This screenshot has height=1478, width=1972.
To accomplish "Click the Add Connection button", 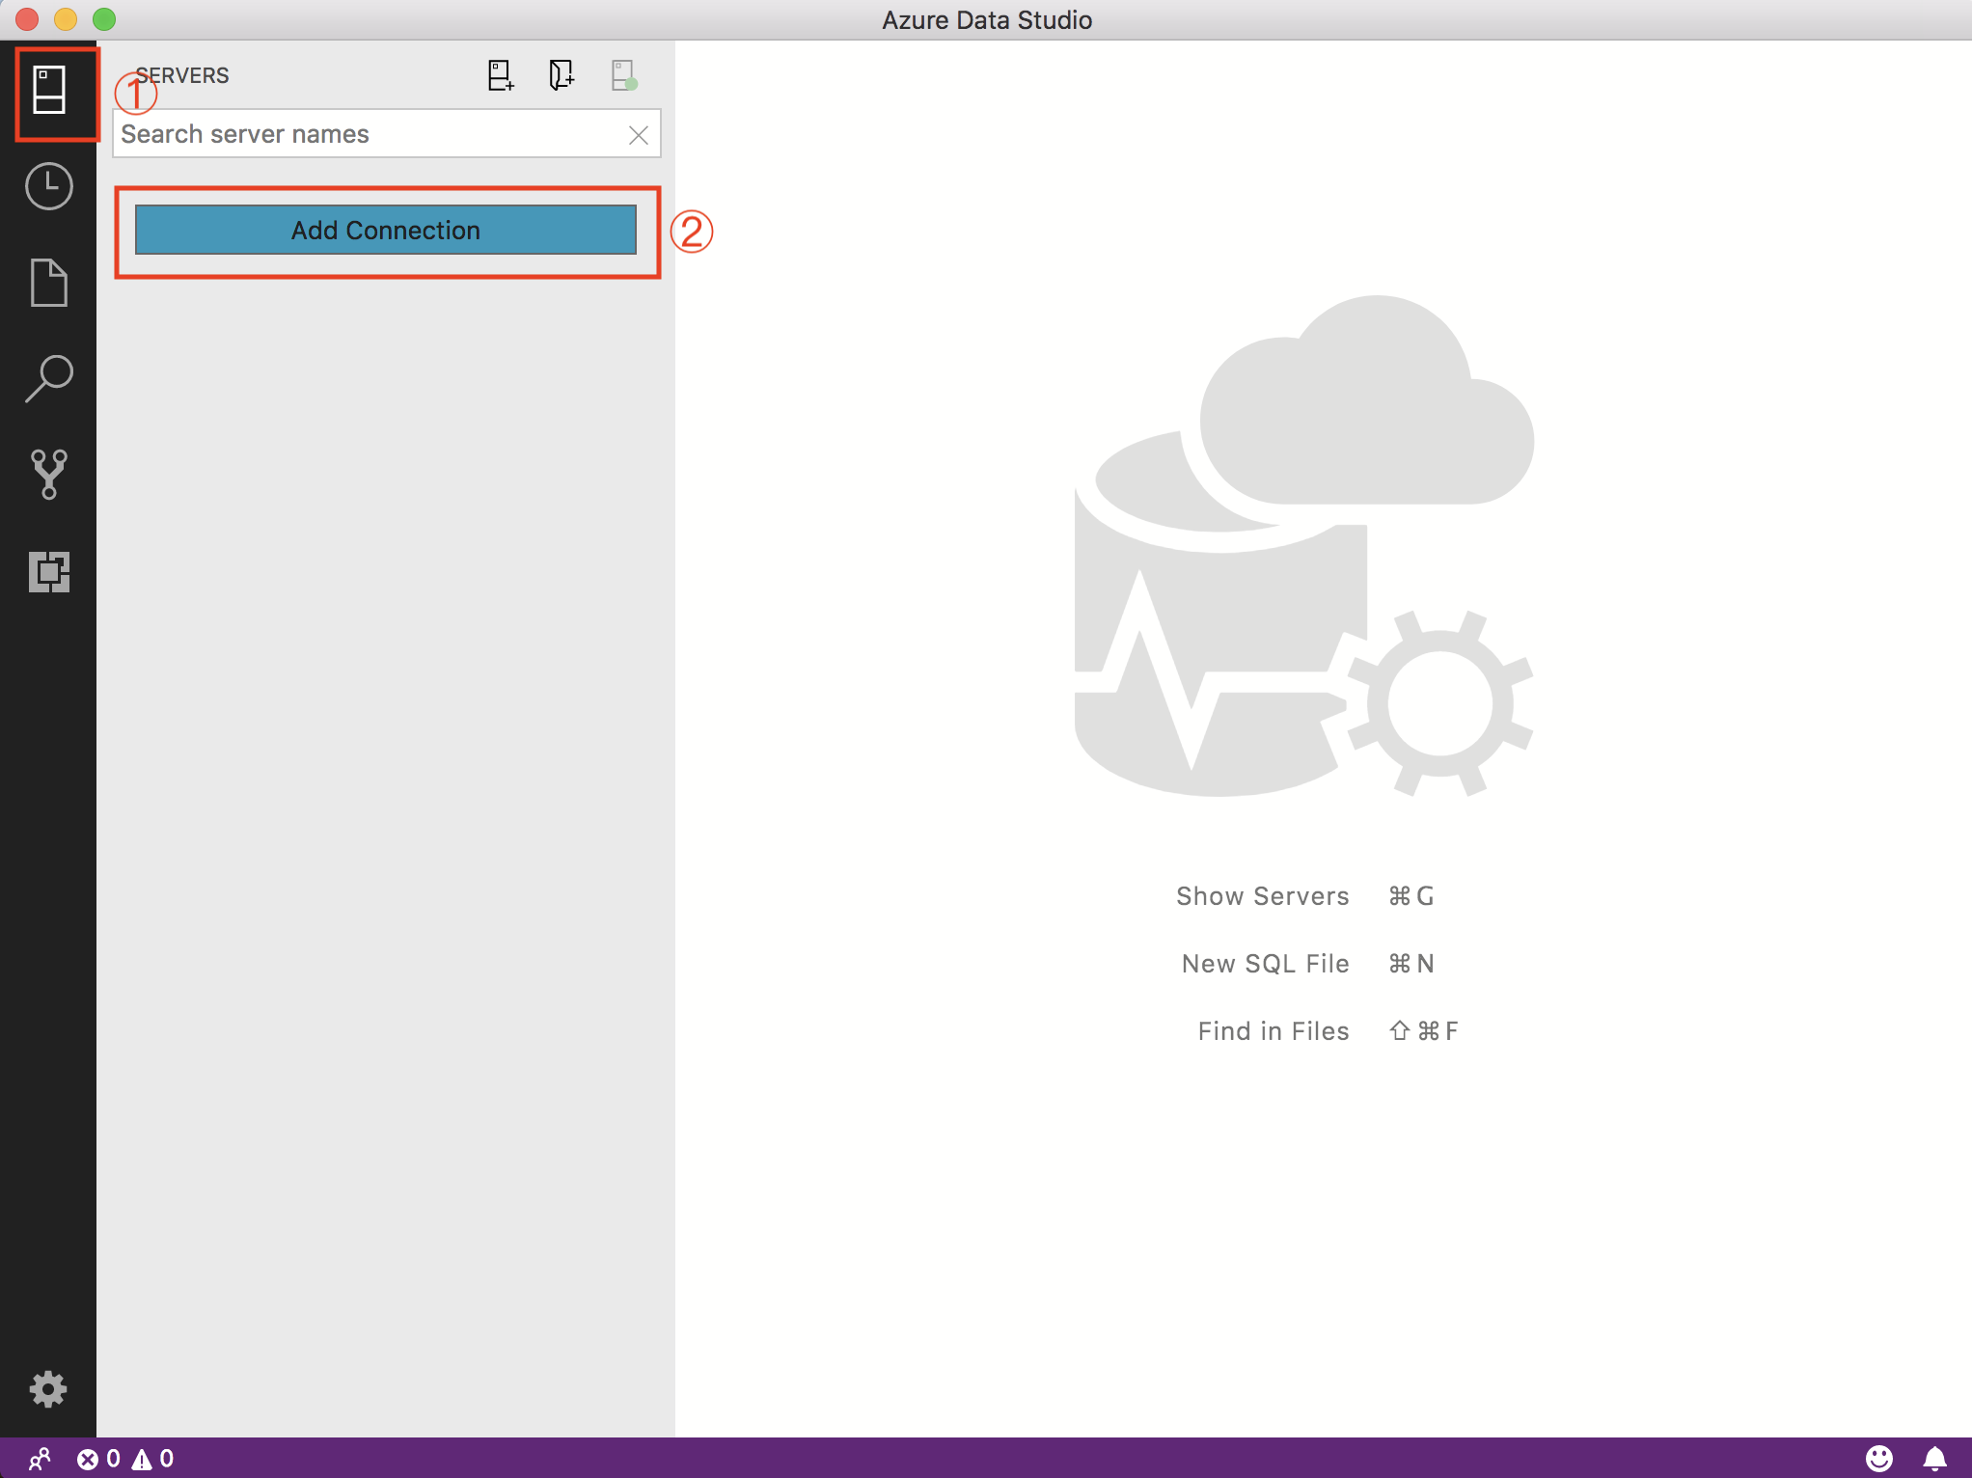I will [386, 231].
